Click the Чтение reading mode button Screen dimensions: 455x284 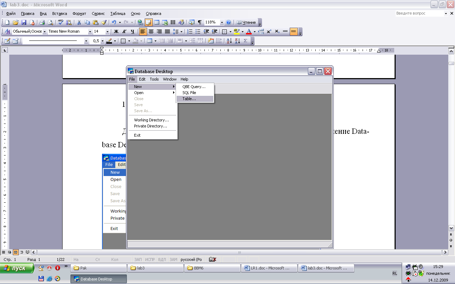point(247,22)
